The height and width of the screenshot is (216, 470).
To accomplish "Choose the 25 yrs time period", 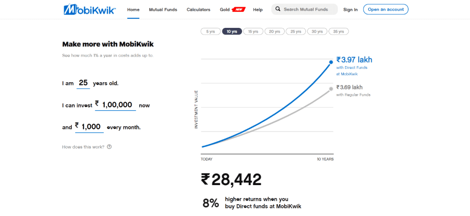I will click(296, 31).
